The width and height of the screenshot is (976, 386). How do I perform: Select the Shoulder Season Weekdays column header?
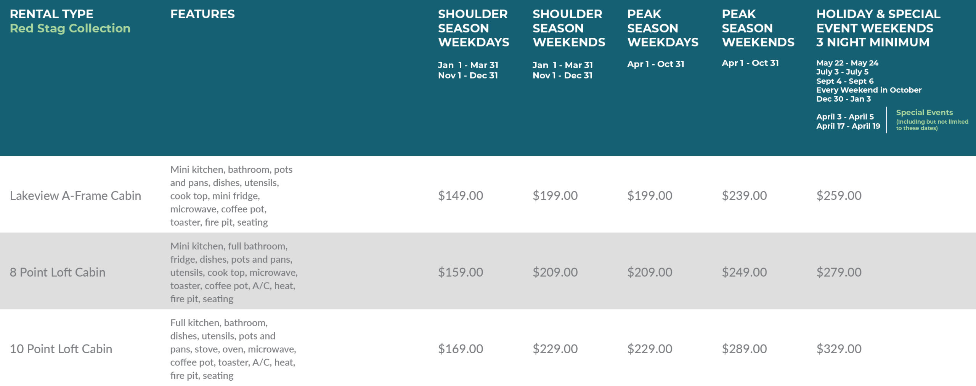pos(473,28)
